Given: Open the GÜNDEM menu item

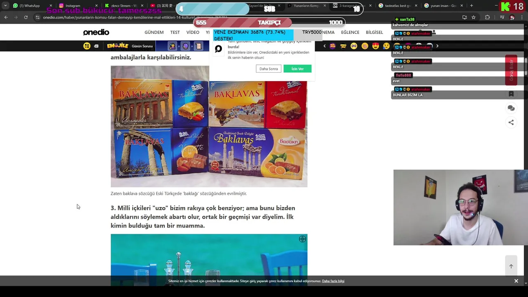Looking at the screenshot, I should tap(154, 32).
